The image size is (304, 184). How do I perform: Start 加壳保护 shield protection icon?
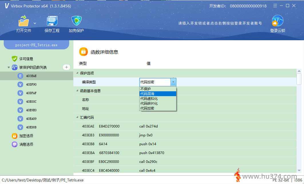click(x=76, y=21)
